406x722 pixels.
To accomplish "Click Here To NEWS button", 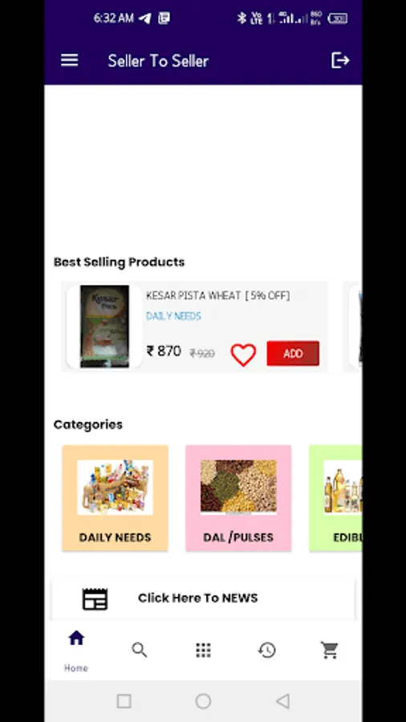I will pyautogui.click(x=204, y=598).
